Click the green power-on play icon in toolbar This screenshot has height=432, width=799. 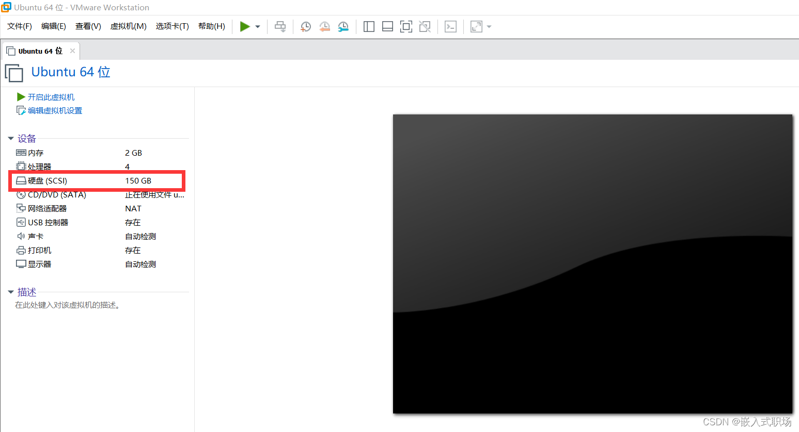245,26
